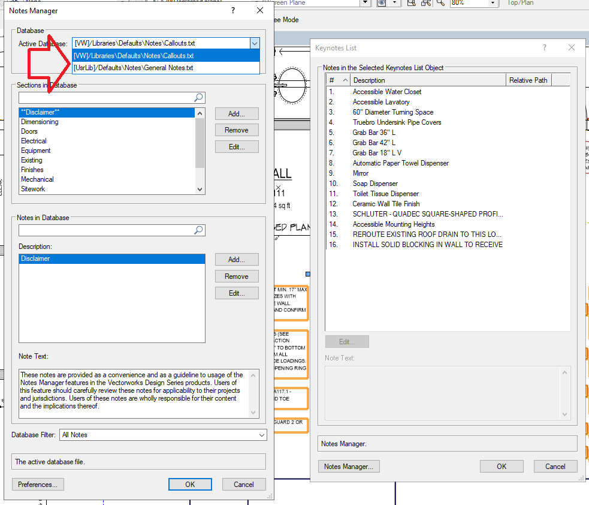This screenshot has width=589, height=505.
Task: Expand the Database Filter All Notes dropdown
Action: pos(262,435)
